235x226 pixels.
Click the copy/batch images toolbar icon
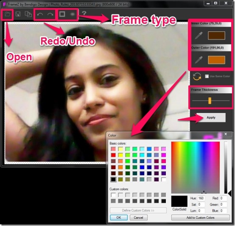pyautogui.click(x=28, y=14)
